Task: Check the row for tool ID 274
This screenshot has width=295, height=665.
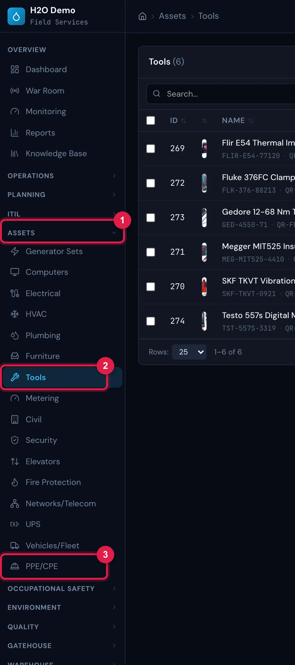Action: pyautogui.click(x=151, y=321)
